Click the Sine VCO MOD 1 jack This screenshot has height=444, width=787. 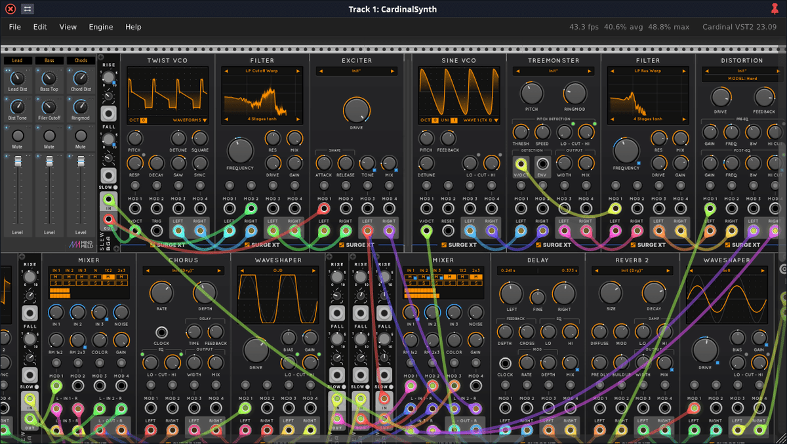point(426,209)
